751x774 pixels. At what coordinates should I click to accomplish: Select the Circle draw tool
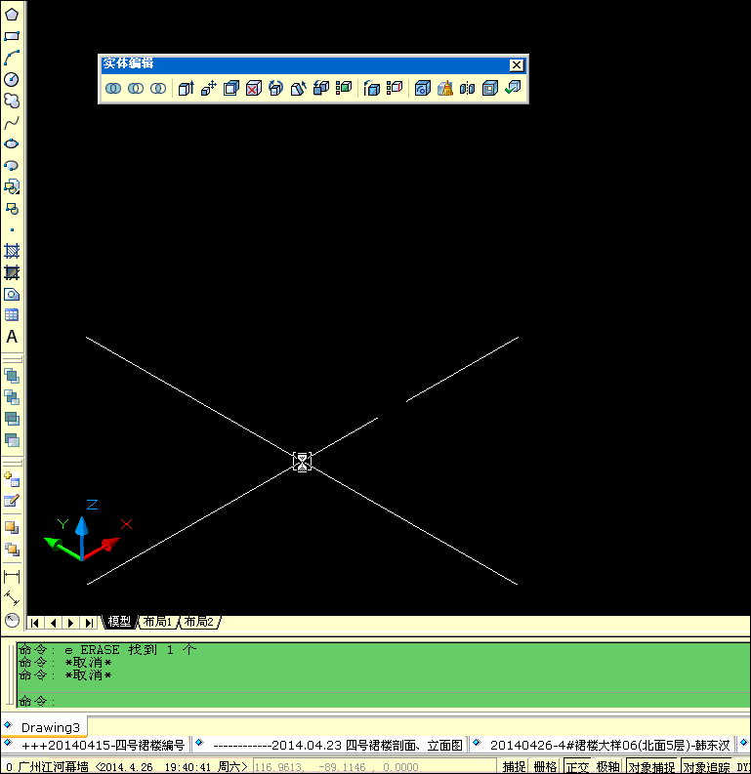click(12, 79)
